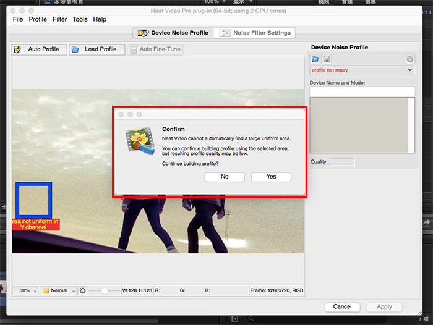Image resolution: width=433 pixels, height=325 pixels.
Task: Click the blue selection box in preview
Action: point(33,200)
